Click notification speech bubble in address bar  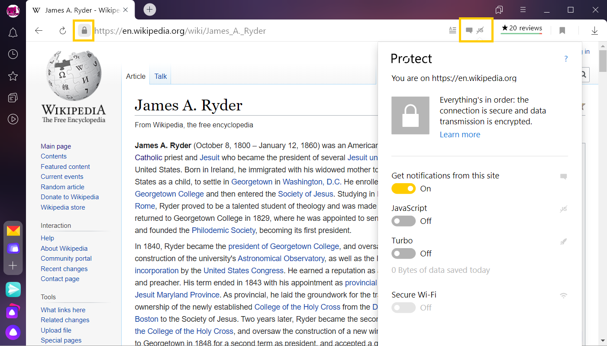pyautogui.click(x=469, y=30)
